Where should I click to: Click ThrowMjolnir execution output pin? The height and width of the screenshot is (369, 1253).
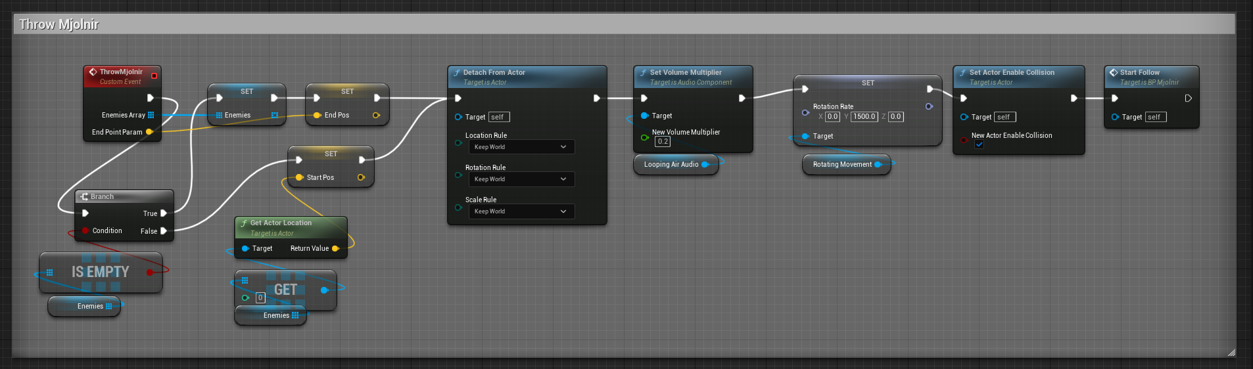(x=151, y=98)
